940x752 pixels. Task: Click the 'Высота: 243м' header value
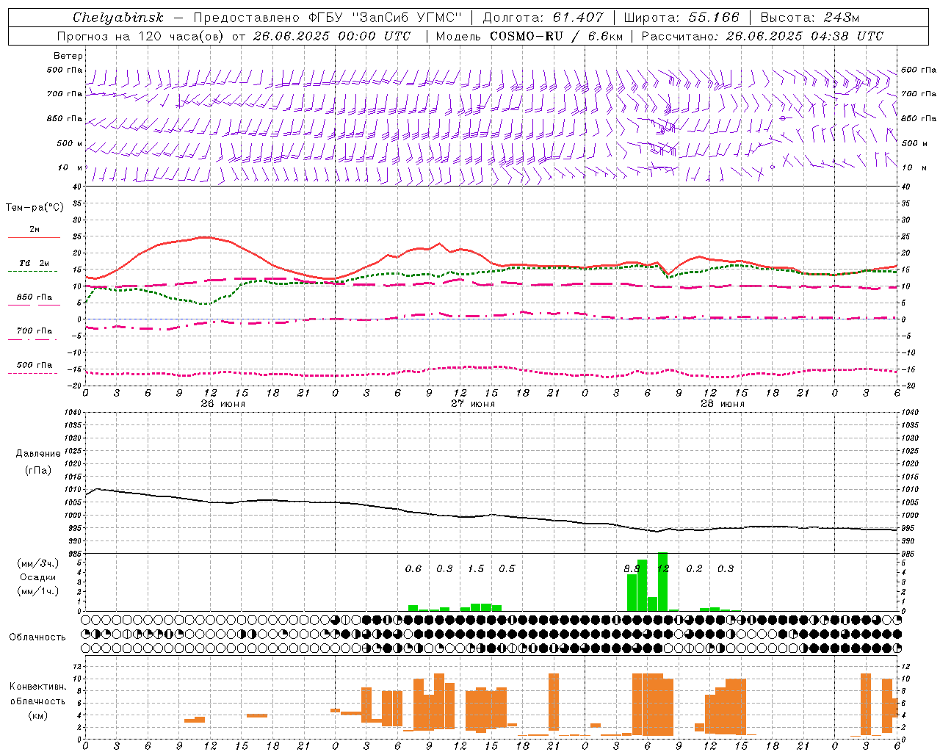(x=809, y=18)
